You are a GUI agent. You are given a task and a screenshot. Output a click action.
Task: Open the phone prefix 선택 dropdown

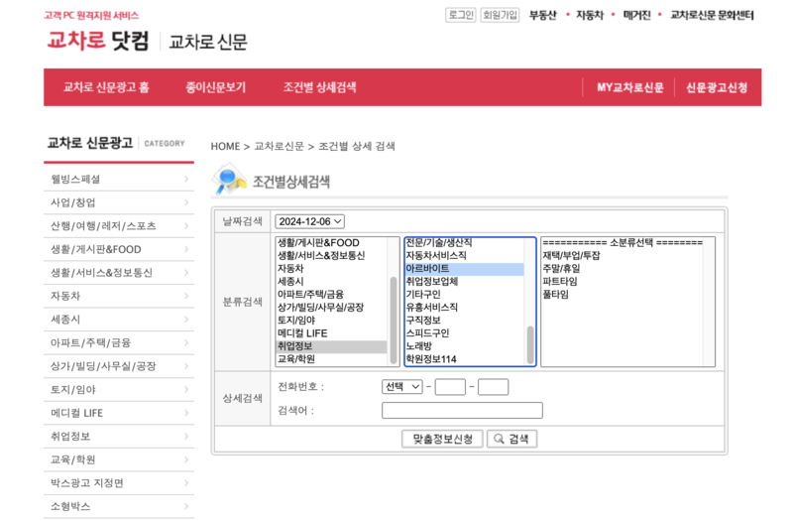402,387
